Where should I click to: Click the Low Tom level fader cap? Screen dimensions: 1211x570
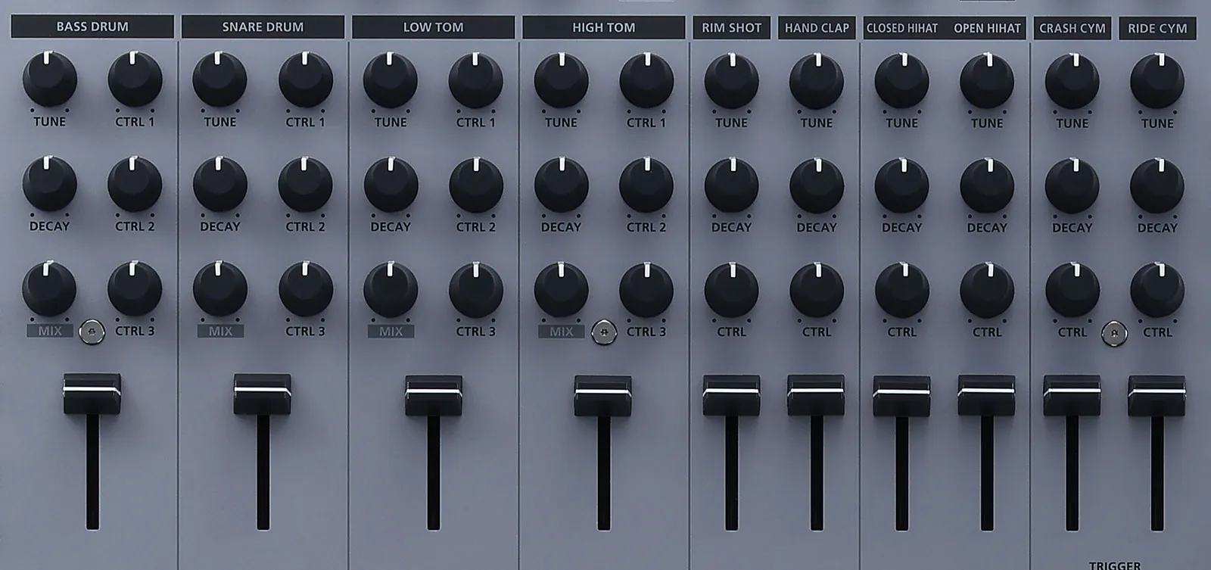(433, 394)
